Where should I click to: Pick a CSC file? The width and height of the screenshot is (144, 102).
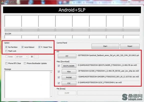tap(69, 83)
